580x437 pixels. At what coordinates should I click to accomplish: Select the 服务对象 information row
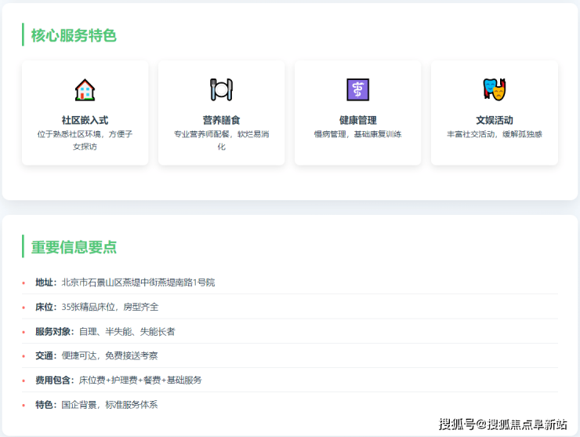[105, 331]
